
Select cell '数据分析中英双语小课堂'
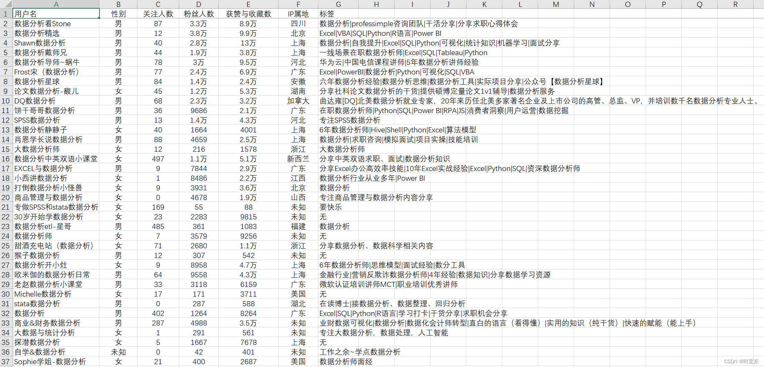(x=56, y=159)
